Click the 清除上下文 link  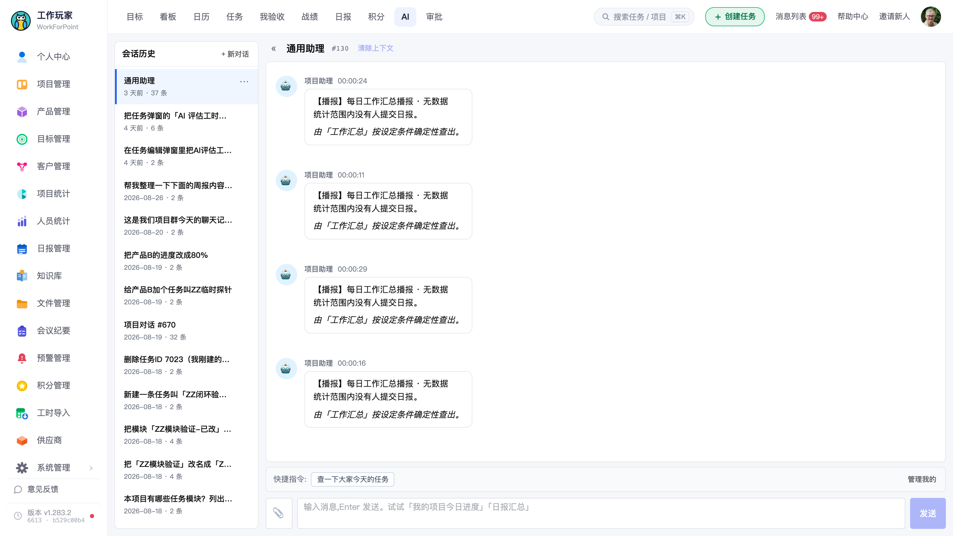[376, 48]
